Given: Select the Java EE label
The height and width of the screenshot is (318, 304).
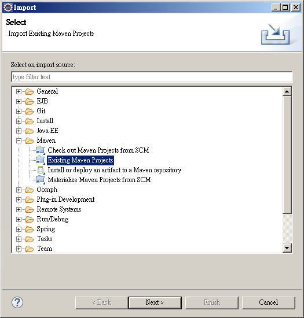Looking at the screenshot, I should pos(47,131).
